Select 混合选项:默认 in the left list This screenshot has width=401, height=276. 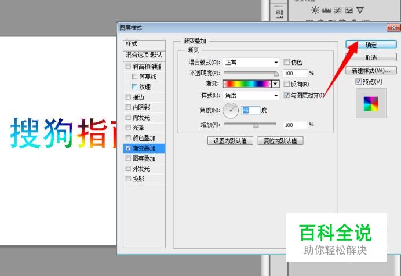point(144,55)
